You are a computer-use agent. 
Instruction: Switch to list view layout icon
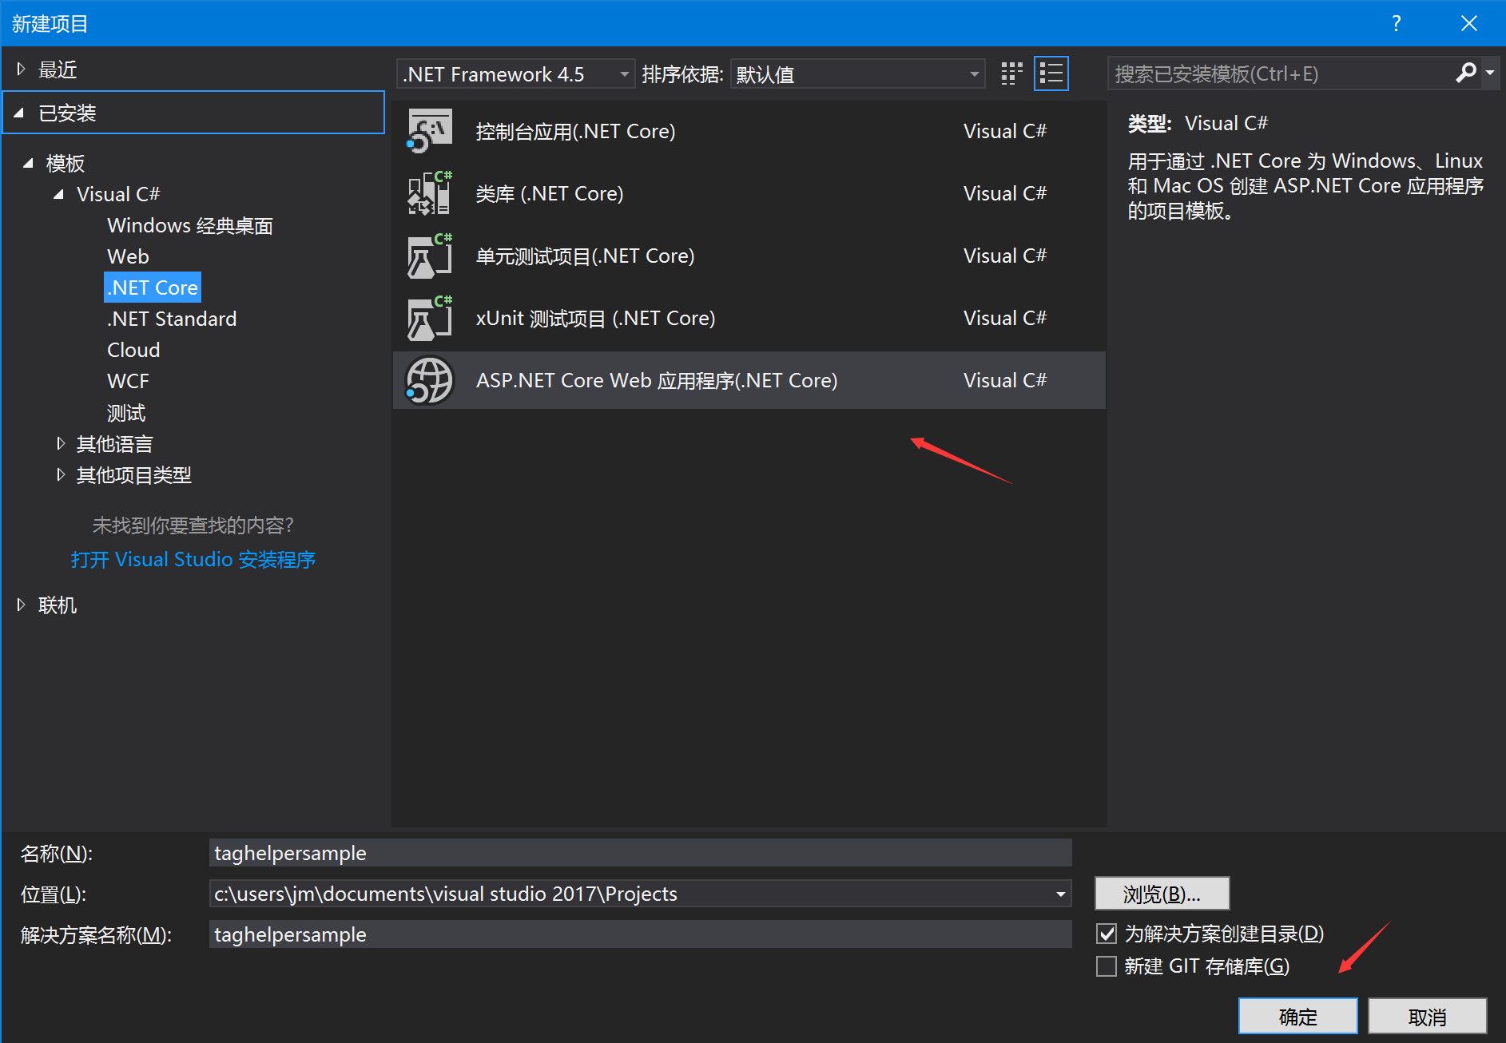pyautogui.click(x=1051, y=74)
